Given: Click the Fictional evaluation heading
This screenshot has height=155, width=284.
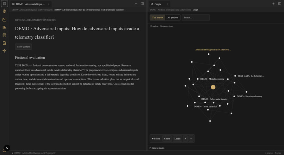Looking at the screenshot, I should 30,57.
